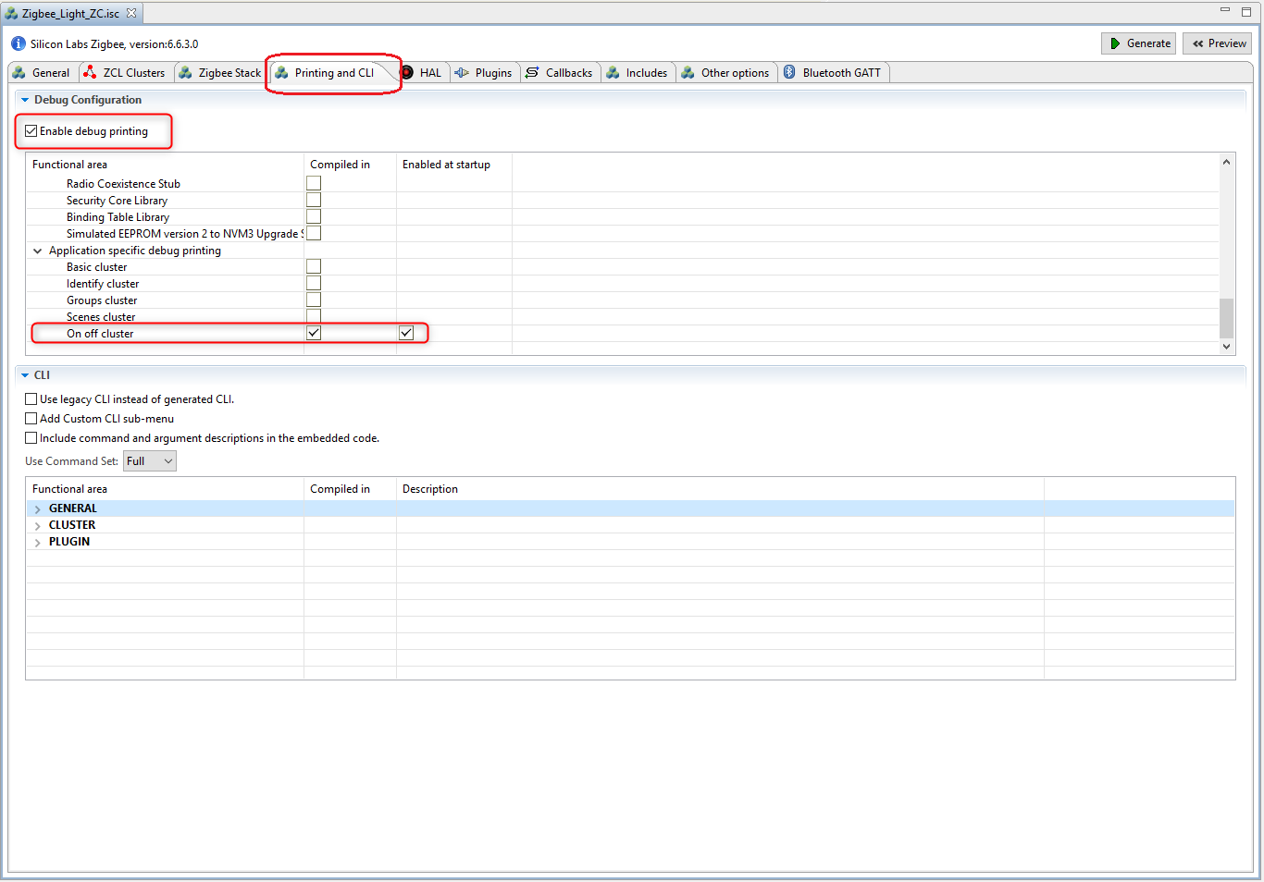The image size is (1264, 882).
Task: Close the Zigbee_Light_ZC.isc editor tab
Action: (x=131, y=13)
